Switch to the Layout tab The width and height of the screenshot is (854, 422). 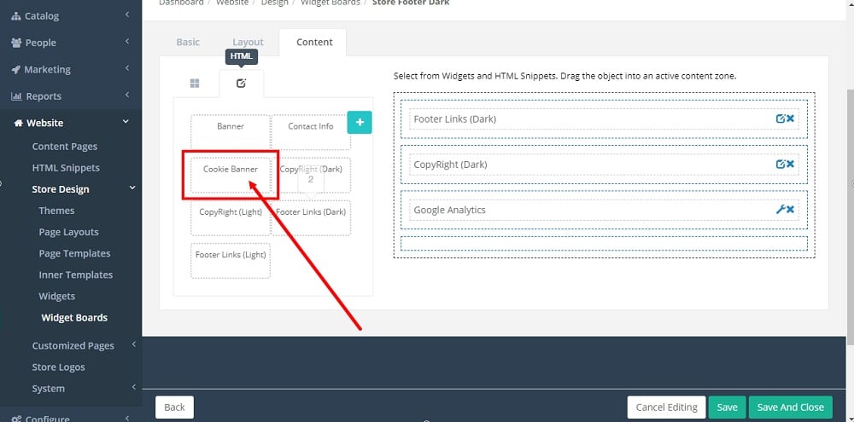248,42
